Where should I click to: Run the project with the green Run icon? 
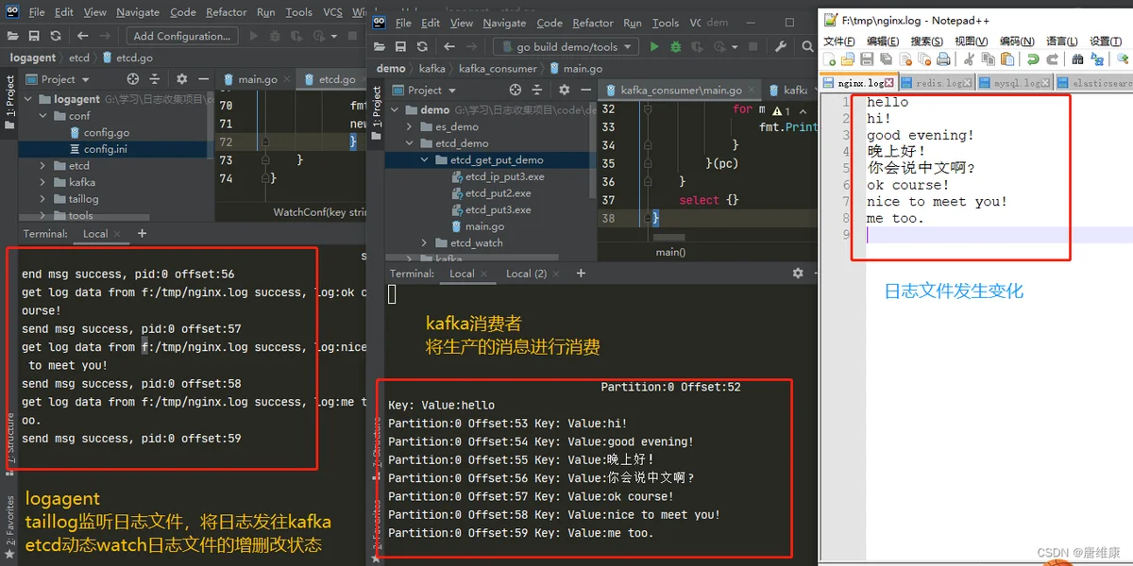coord(655,45)
